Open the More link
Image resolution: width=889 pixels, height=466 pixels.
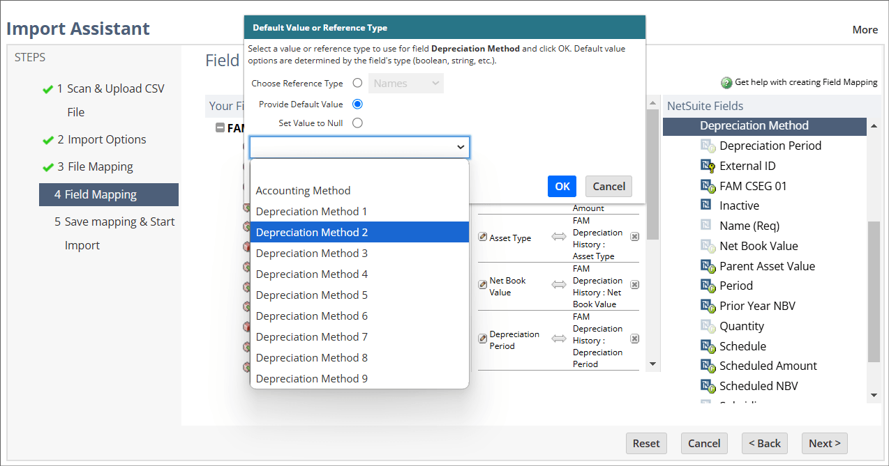pyautogui.click(x=865, y=30)
